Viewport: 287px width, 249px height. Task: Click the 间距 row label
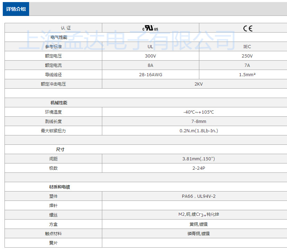pyautogui.click(x=53, y=159)
